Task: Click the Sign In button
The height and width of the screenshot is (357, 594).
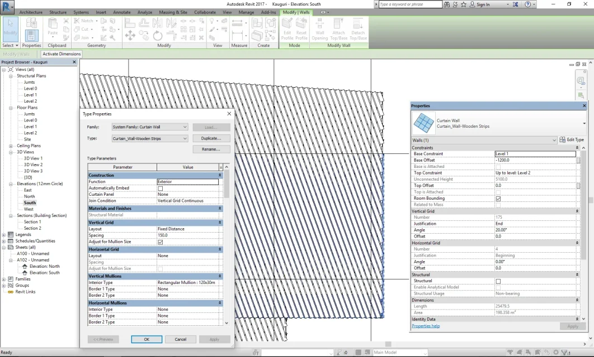Action: pos(479,4)
